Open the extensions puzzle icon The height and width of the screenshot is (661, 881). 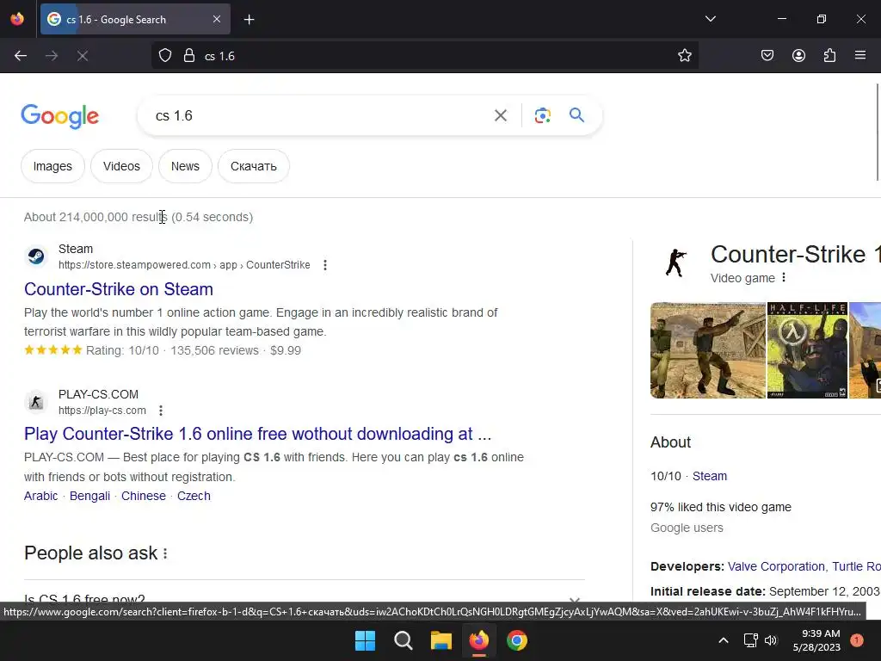(x=829, y=56)
